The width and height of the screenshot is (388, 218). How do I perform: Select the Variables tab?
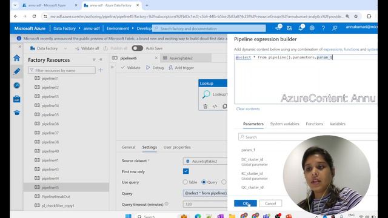(337, 124)
